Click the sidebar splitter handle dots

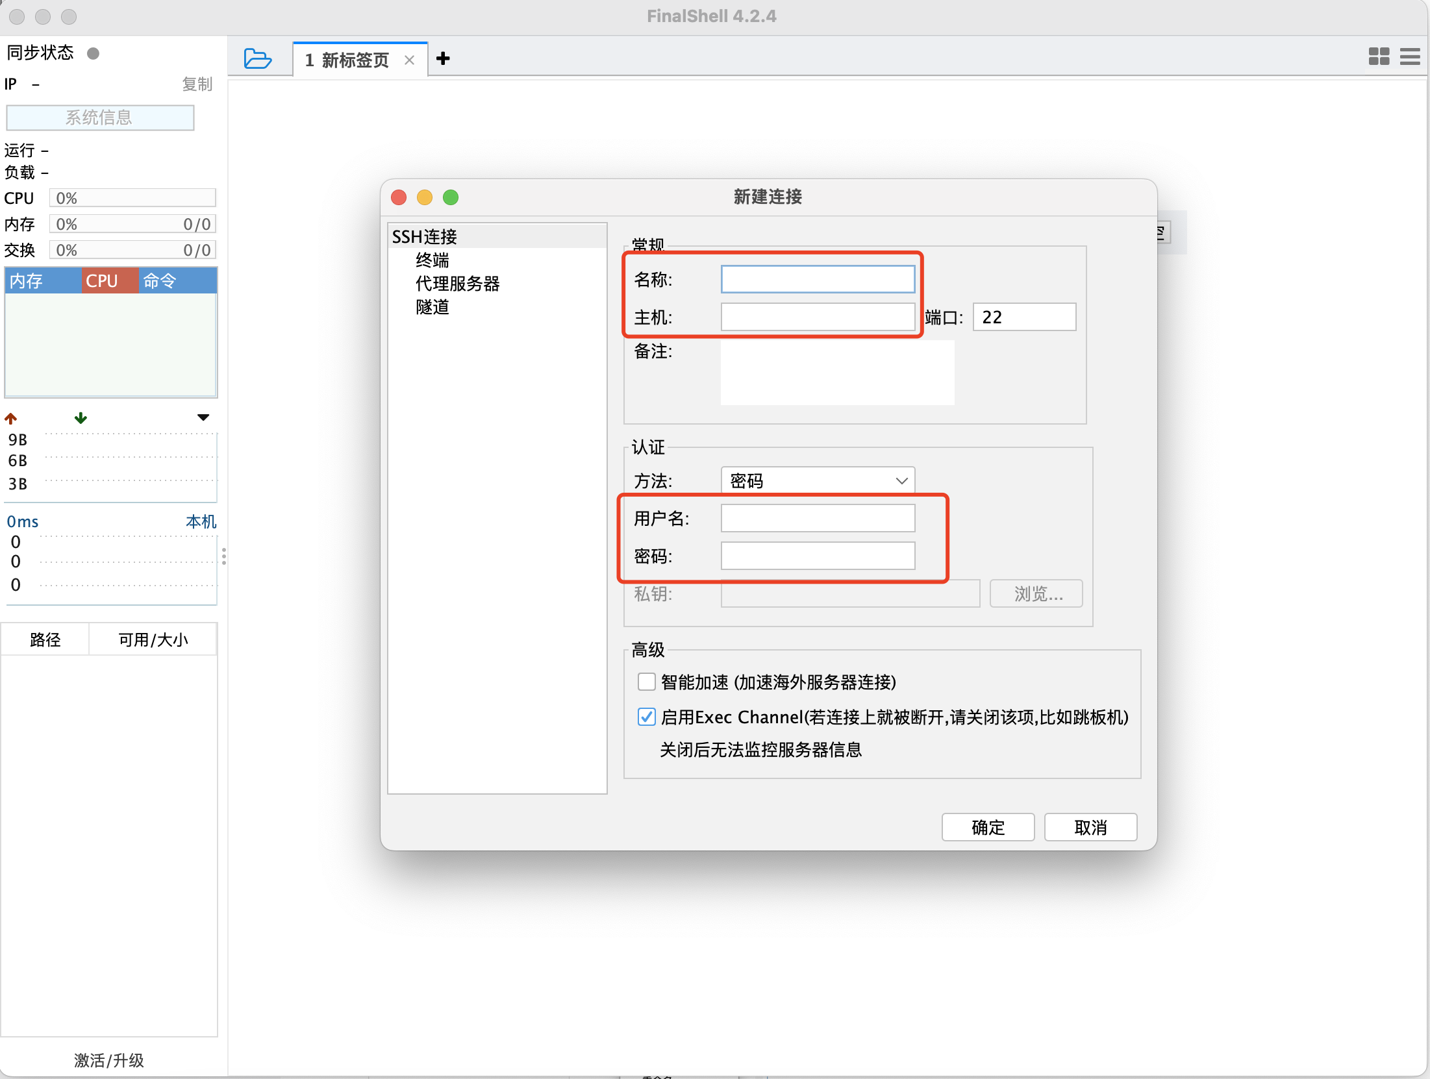click(224, 556)
